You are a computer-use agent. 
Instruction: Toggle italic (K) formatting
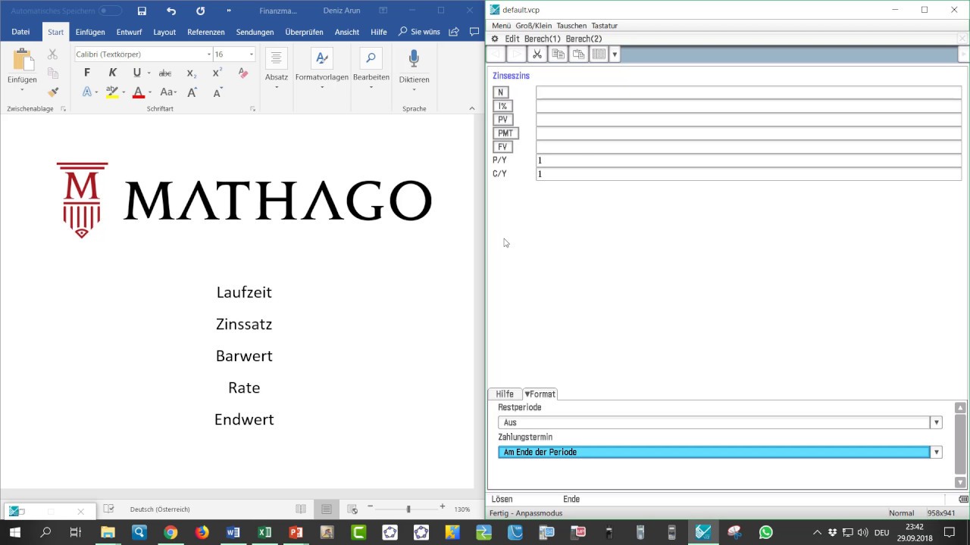click(113, 73)
